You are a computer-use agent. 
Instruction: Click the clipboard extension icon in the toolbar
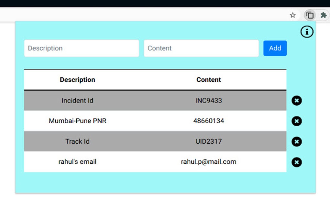click(310, 15)
